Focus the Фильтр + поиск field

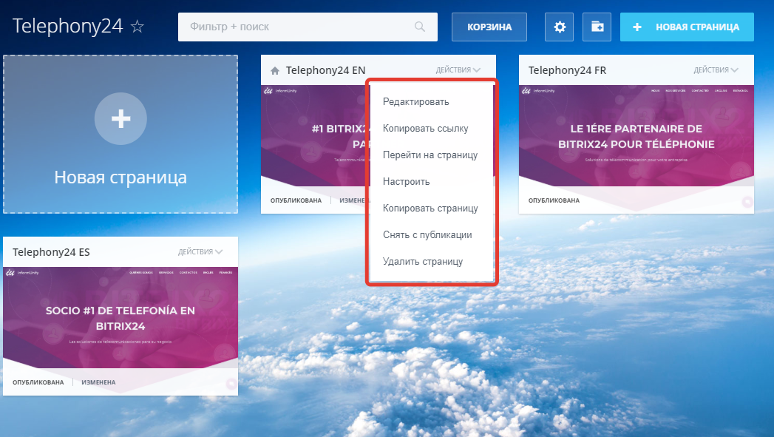coord(308,27)
